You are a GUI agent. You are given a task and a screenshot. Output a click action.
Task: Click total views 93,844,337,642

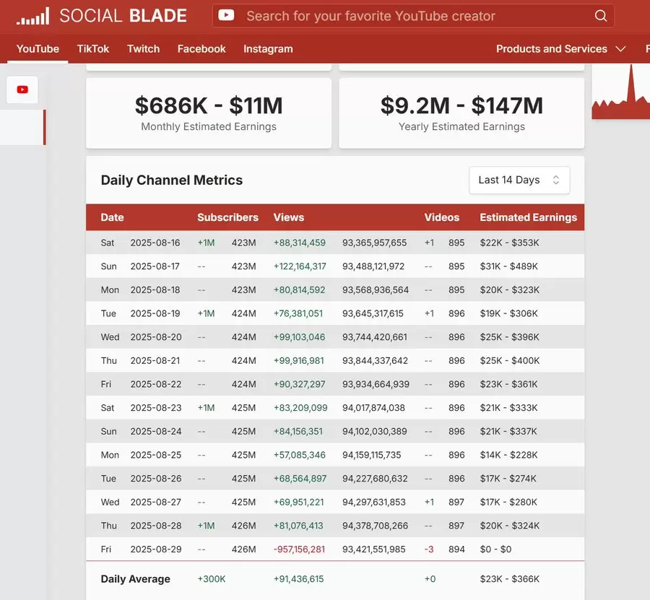[375, 361]
